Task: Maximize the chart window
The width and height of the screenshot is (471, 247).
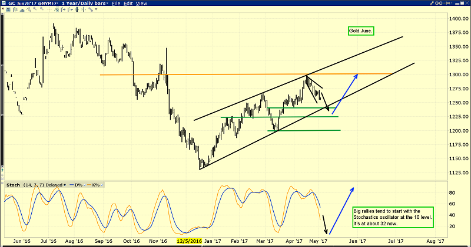Action: tap(462, 3)
